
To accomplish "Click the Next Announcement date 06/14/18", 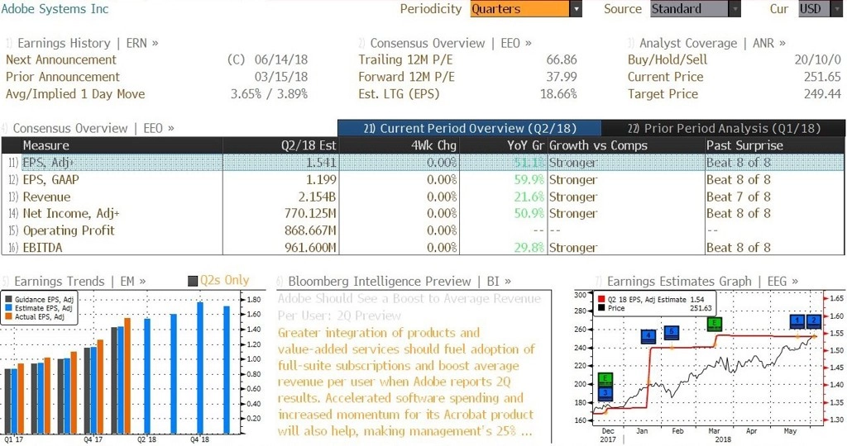I will pyautogui.click(x=281, y=59).
